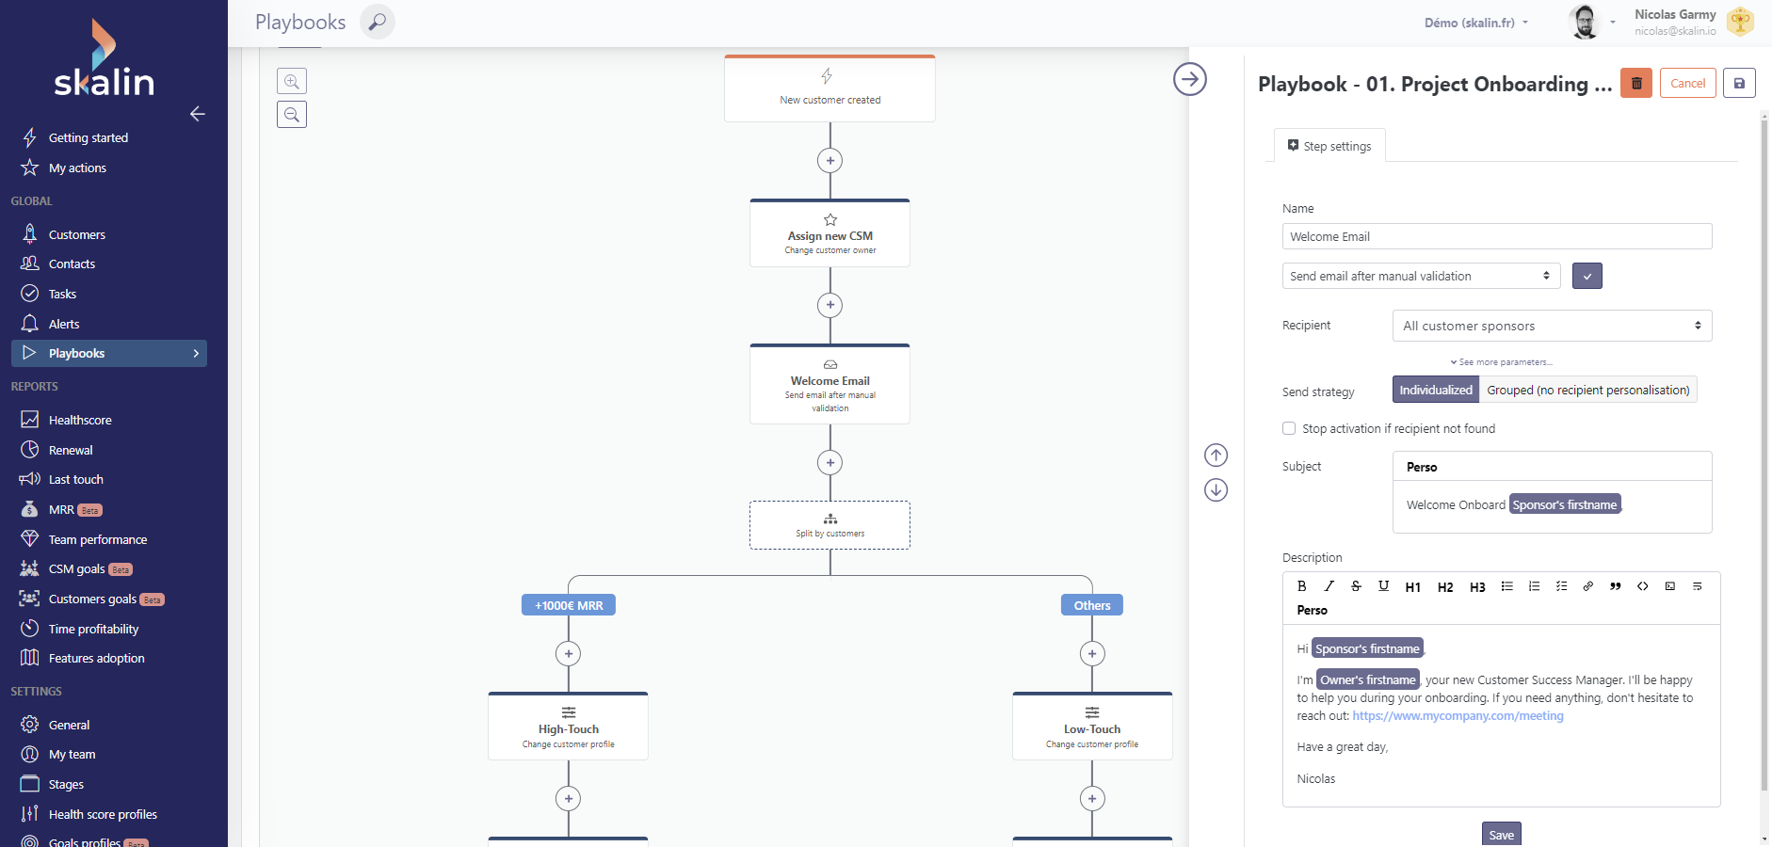
Task: Select the Individualized send strategy
Action: 1436,391
